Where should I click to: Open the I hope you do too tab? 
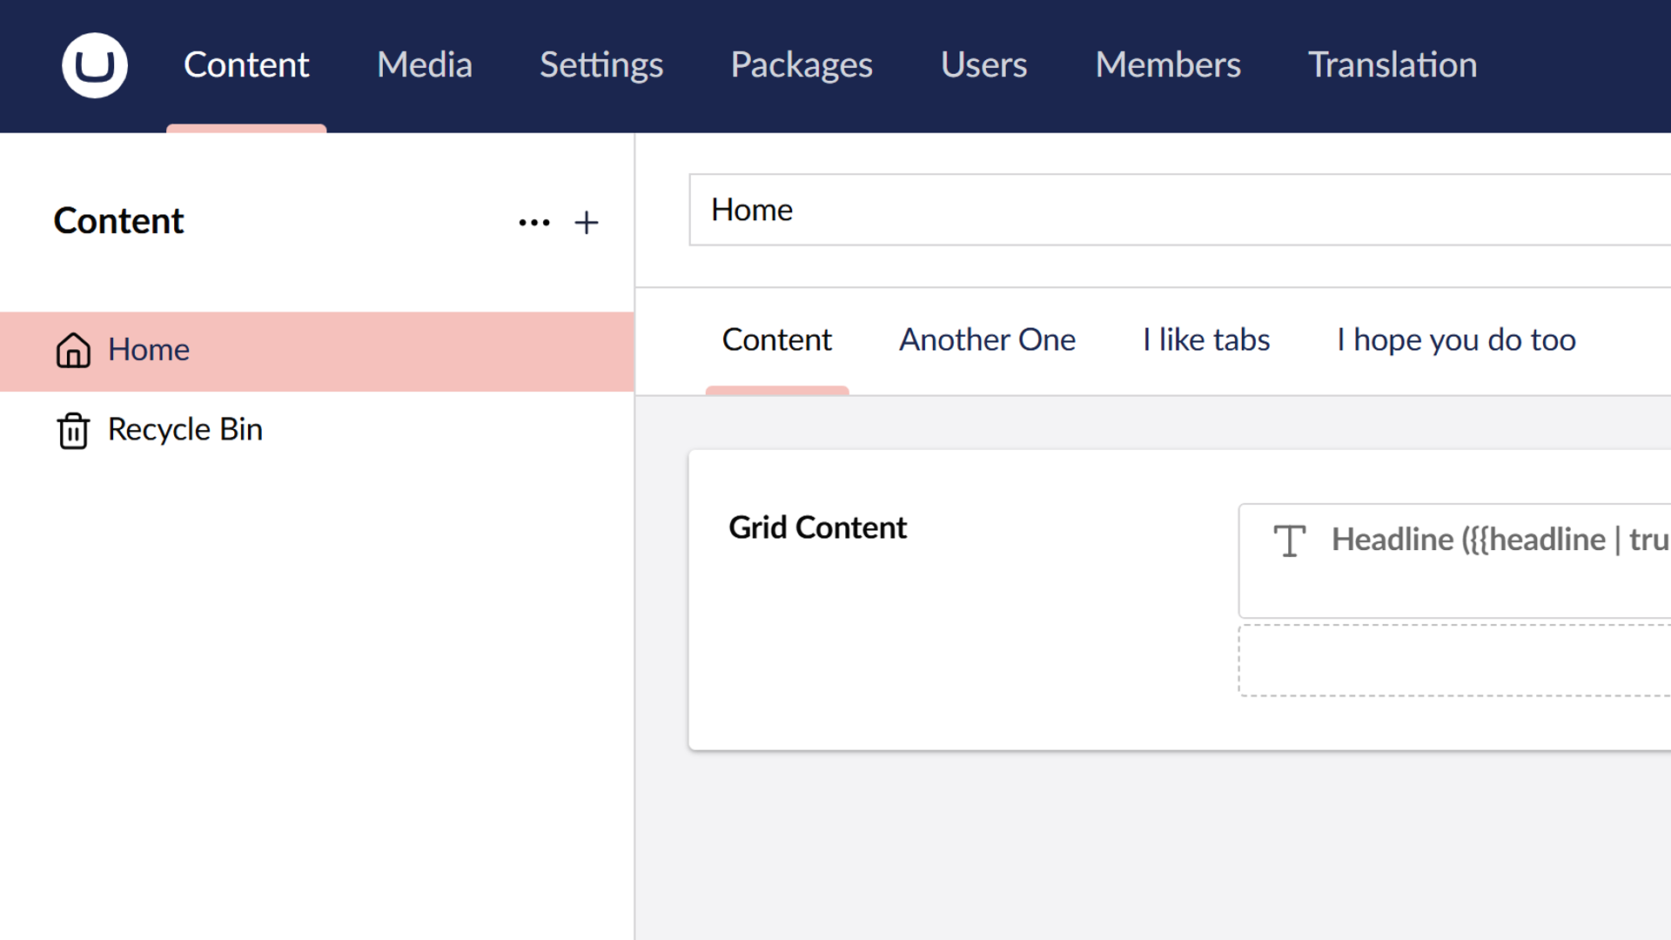tap(1456, 339)
